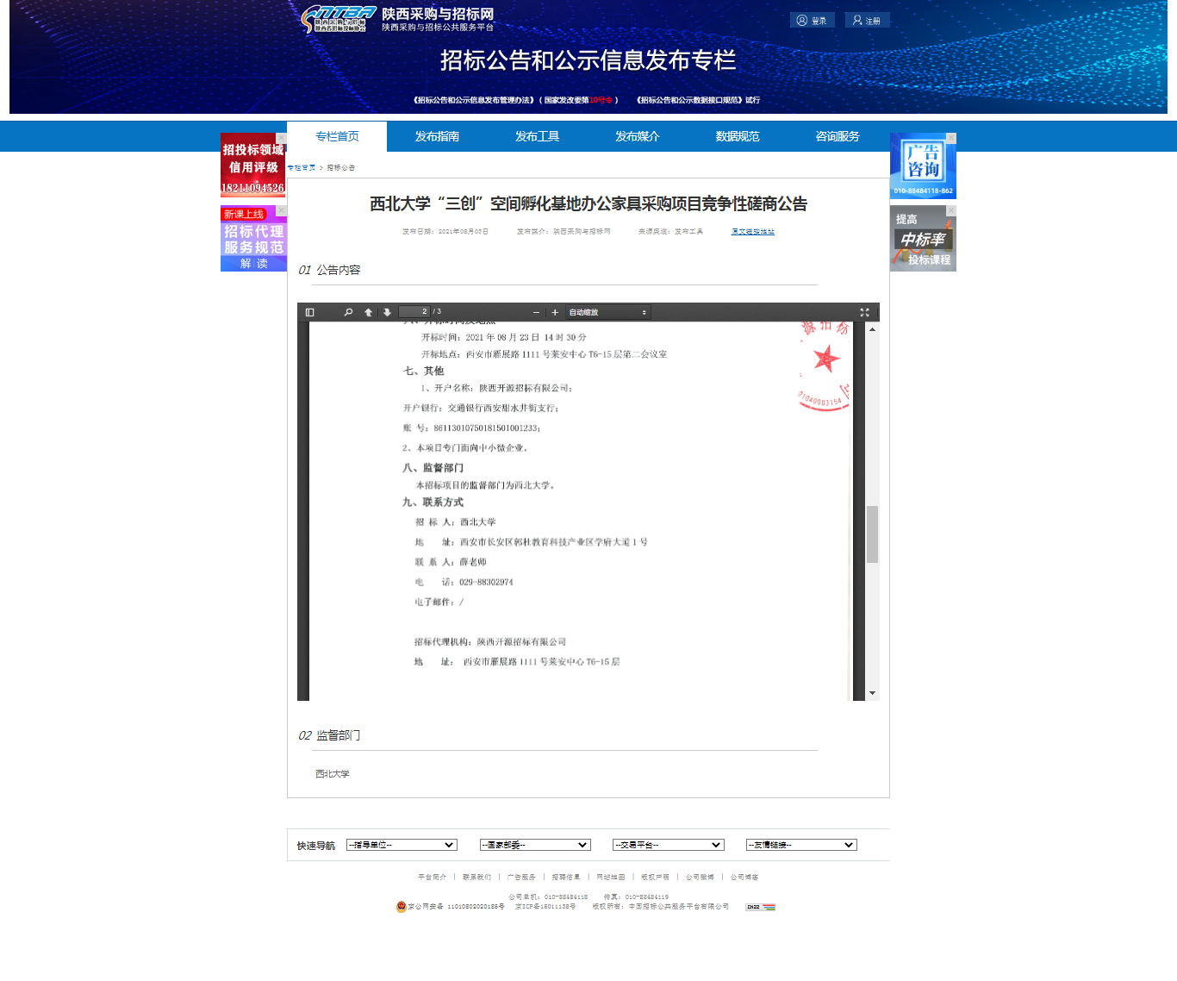Click the 注册 register button
1177x981 pixels.
[x=867, y=20]
